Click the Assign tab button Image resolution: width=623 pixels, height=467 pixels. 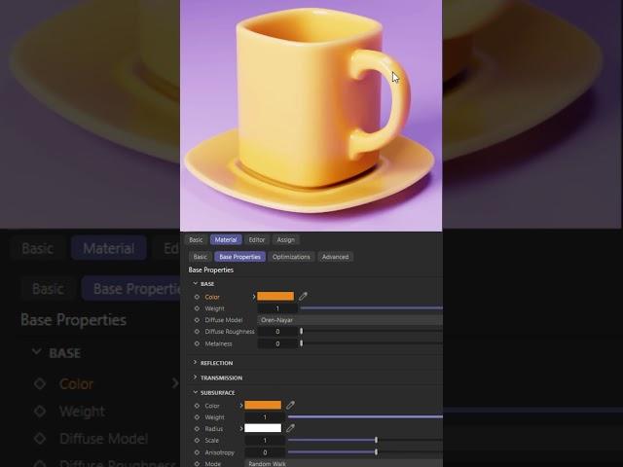(285, 239)
